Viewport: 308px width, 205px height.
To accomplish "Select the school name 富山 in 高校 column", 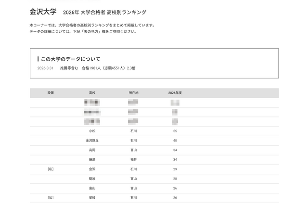I will point(92,188).
